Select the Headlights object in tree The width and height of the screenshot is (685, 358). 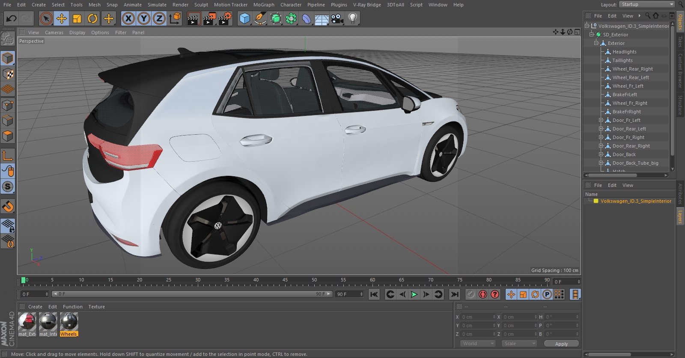coord(624,52)
